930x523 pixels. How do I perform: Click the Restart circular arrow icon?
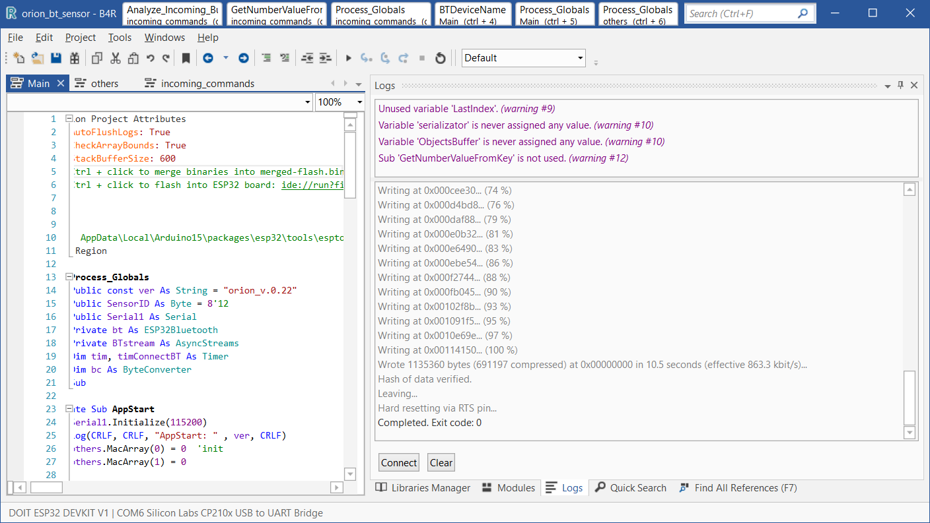coord(441,58)
